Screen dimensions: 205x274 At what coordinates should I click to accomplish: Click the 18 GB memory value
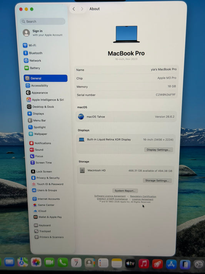(x=172, y=86)
